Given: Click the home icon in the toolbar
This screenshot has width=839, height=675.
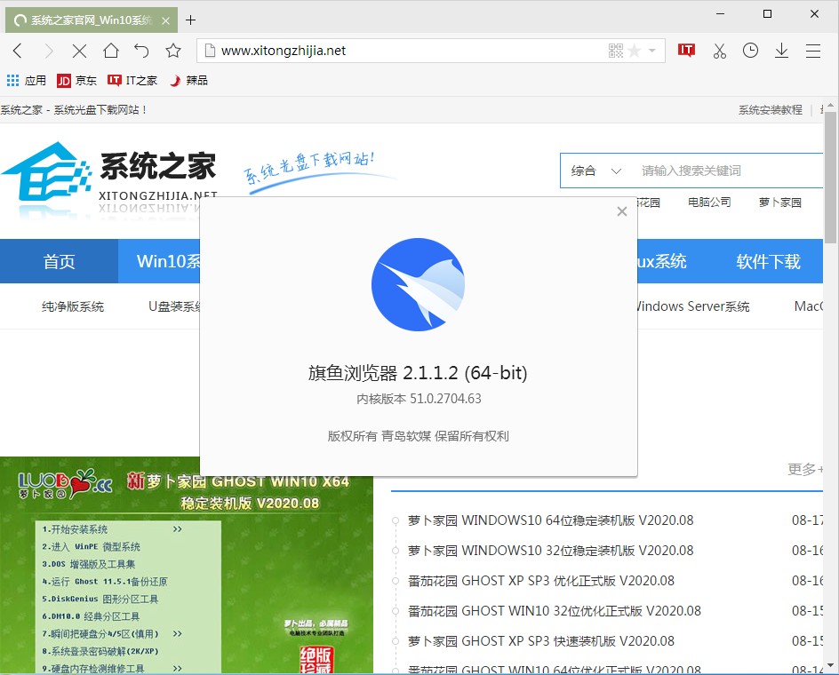Looking at the screenshot, I should click(x=109, y=51).
